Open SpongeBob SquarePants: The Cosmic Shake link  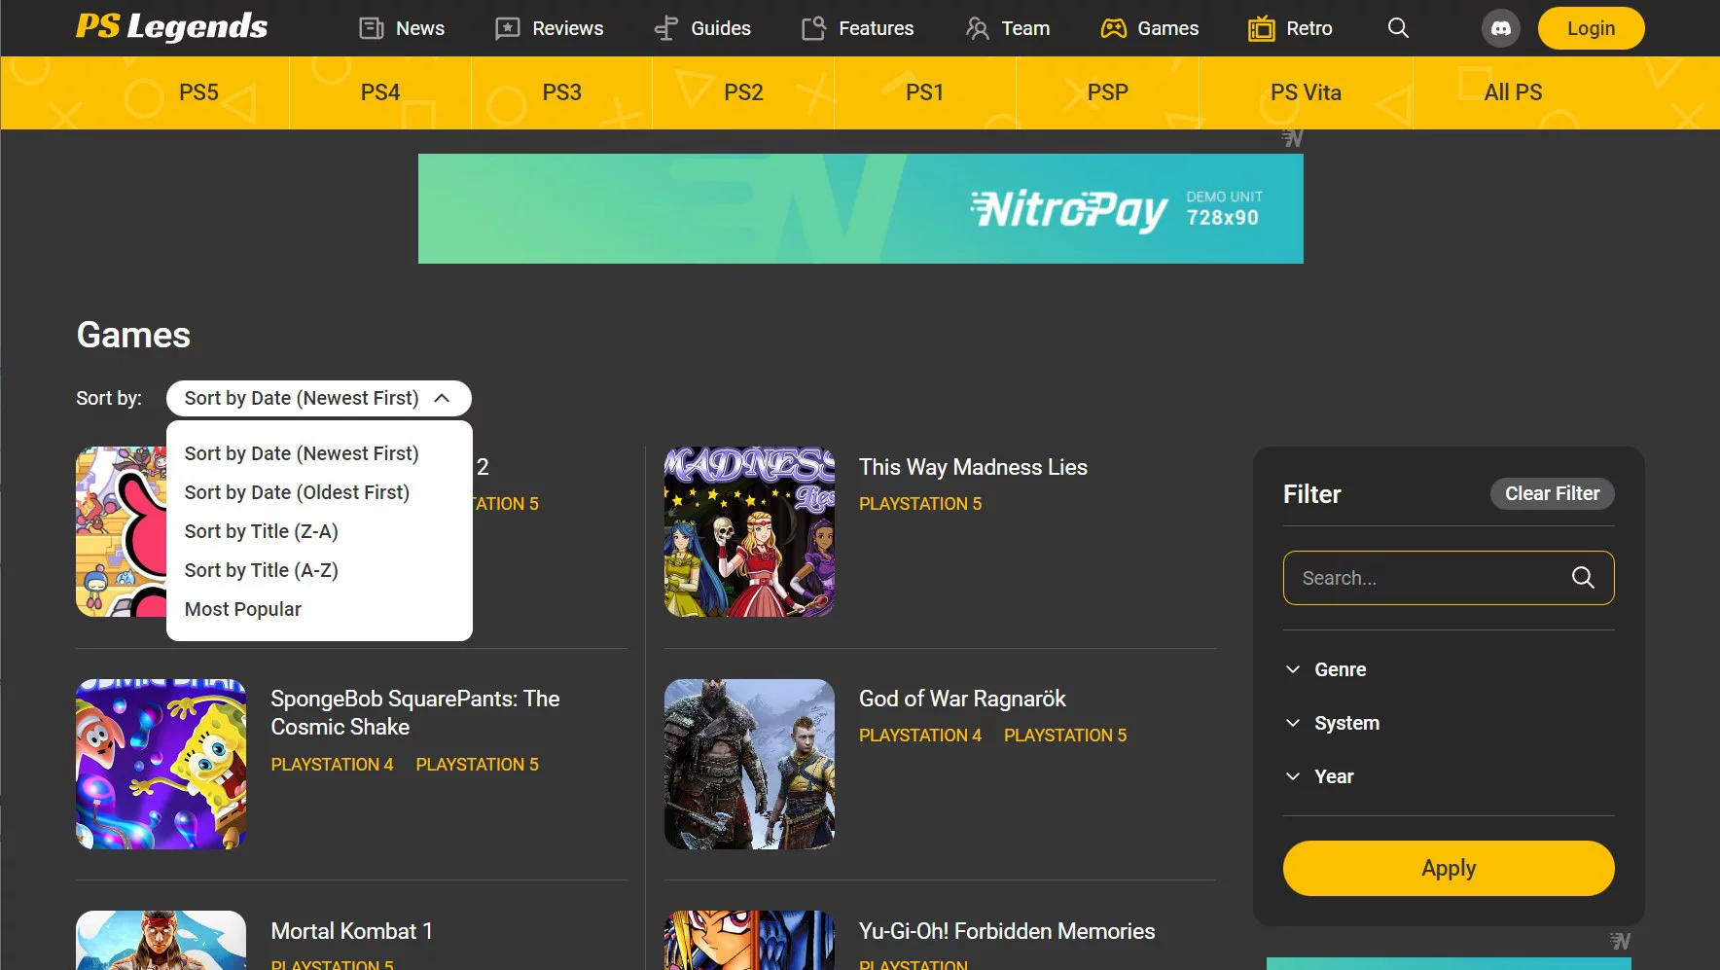coord(415,712)
